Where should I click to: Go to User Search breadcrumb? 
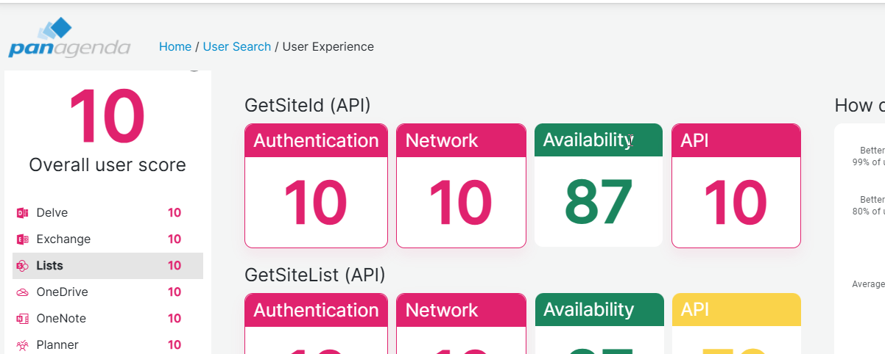(x=237, y=46)
